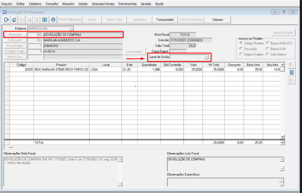Click Lote dos Produtos button
Viewport: 302px width, 193px height.
point(191,20)
